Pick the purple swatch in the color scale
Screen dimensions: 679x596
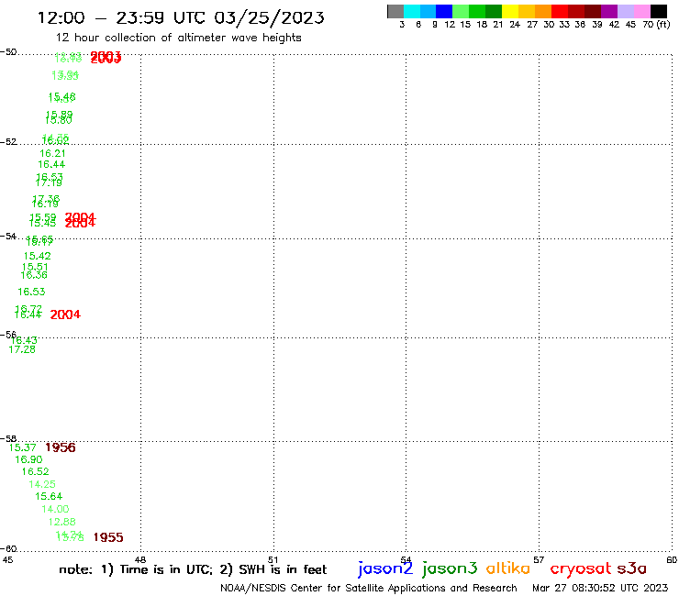point(609,11)
